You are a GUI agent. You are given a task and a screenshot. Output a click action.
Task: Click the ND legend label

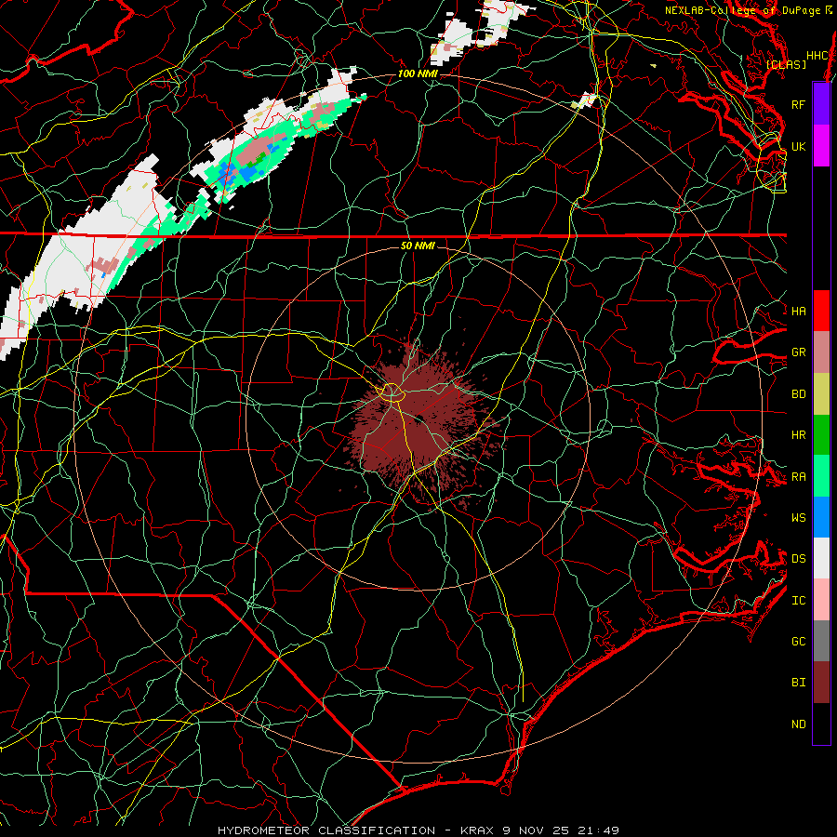(x=798, y=724)
